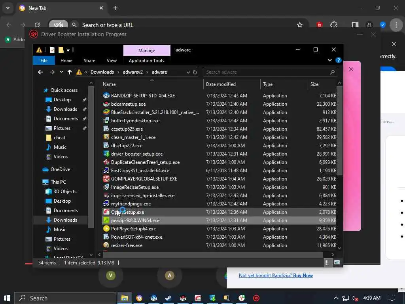Click the New folder quick access toolbar icon
405x304 pixels.
(61, 50)
